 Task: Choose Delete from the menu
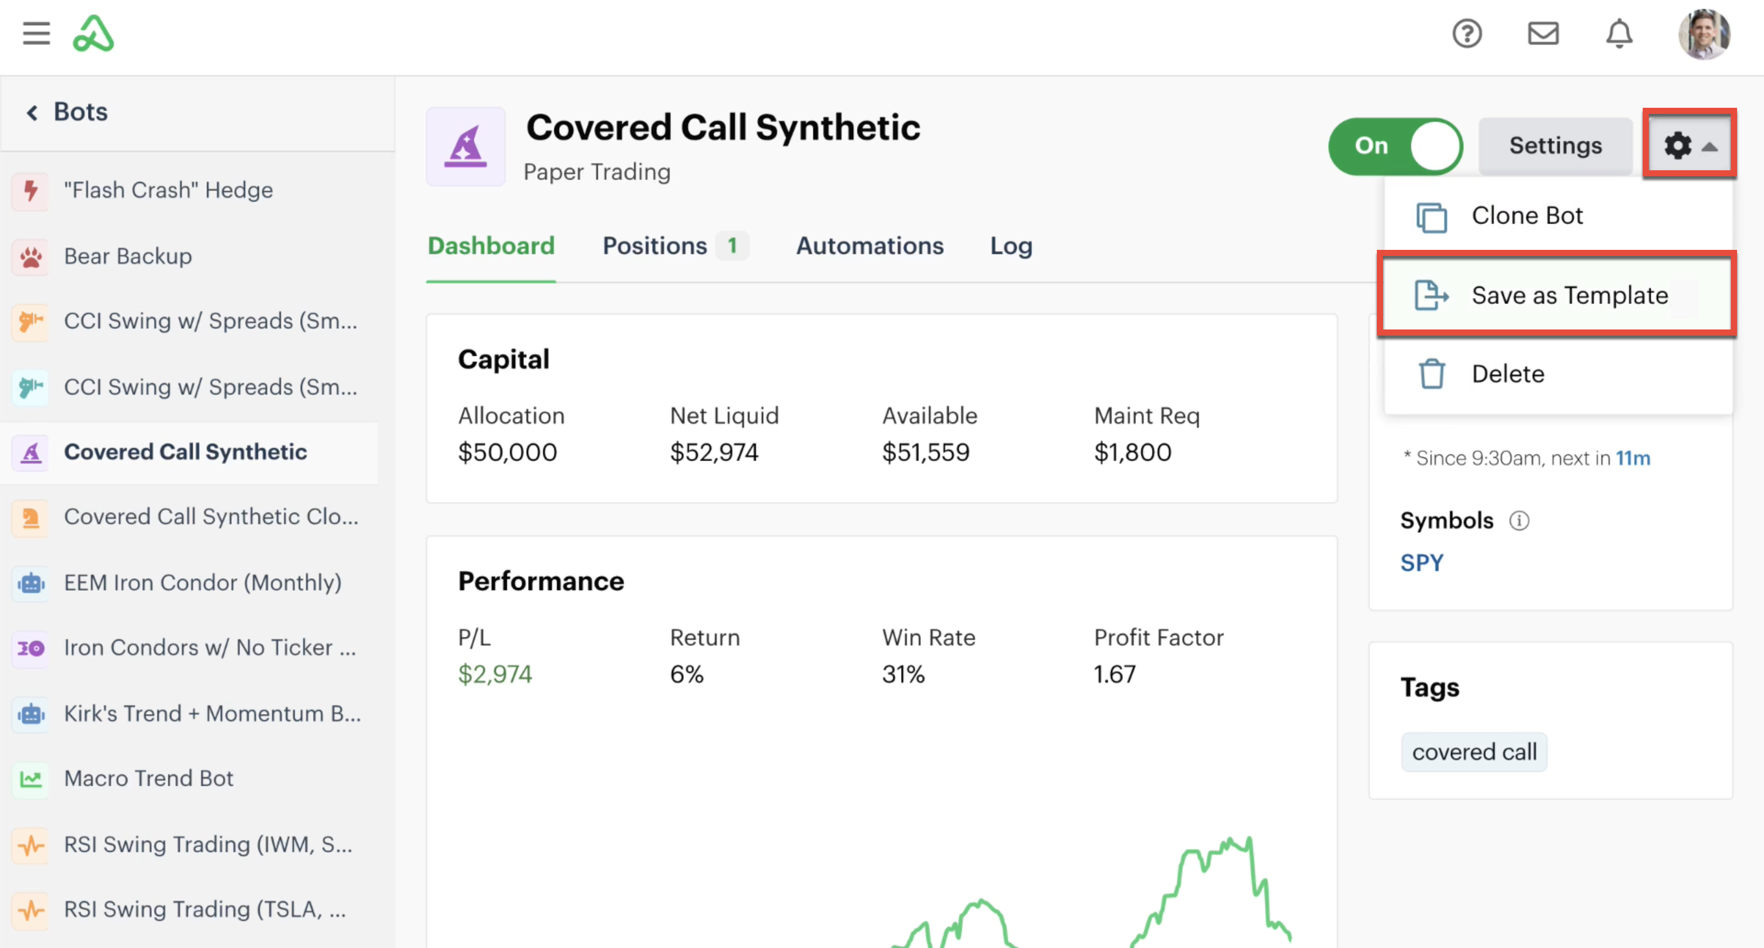pyautogui.click(x=1558, y=374)
